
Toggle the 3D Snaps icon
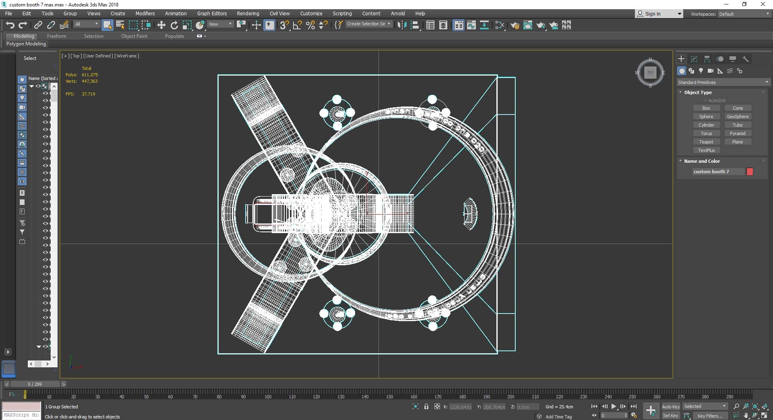[284, 25]
